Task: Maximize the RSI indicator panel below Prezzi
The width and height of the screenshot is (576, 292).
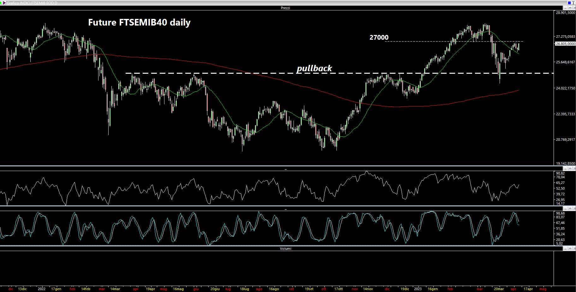Action: pyautogui.click(x=570, y=169)
